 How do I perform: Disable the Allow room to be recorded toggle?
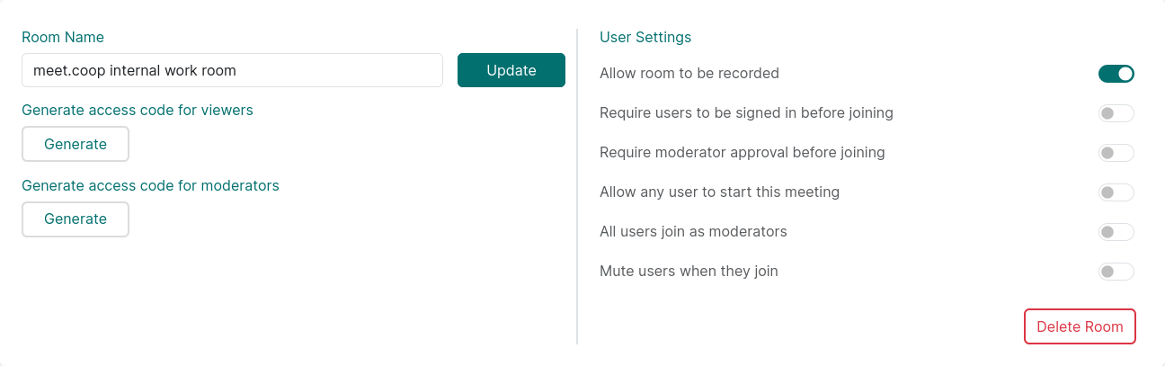click(x=1116, y=74)
